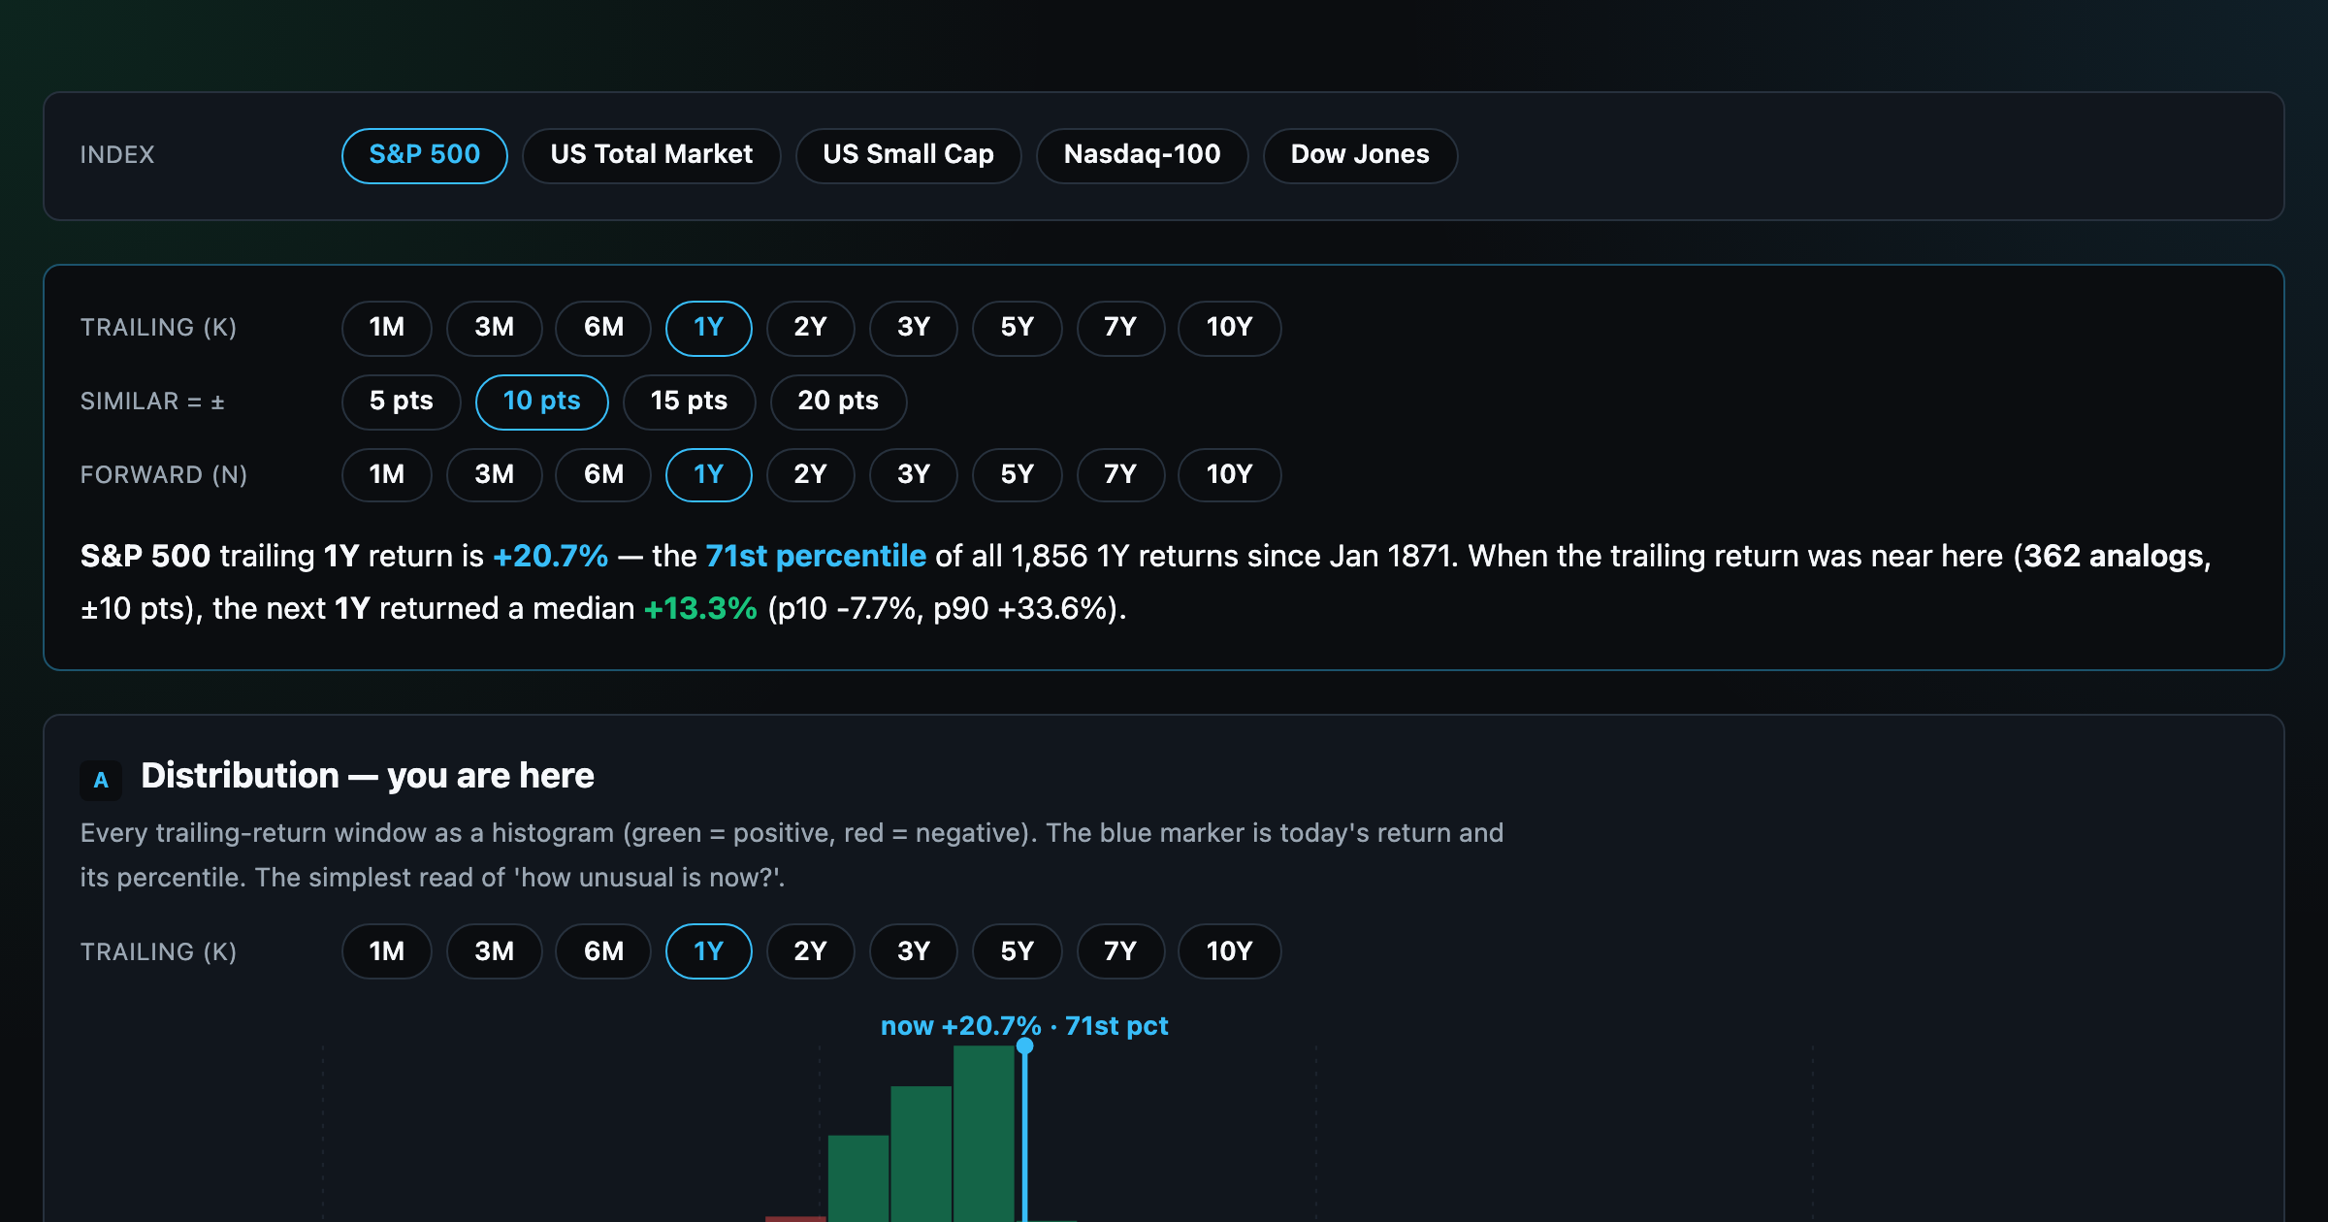Choose 5Y in top Trailing (K) row
Viewport: 2328px width, 1222px height.
(x=1017, y=328)
